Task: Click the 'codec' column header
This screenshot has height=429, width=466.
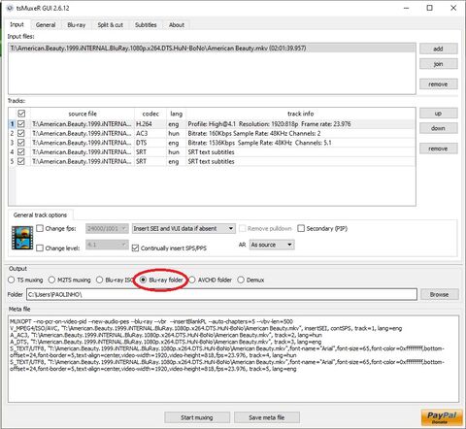Action: pos(150,114)
